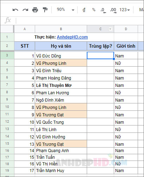Click inside the fx formula bar
Viewport: 144px width, 177px height.
[80, 21]
